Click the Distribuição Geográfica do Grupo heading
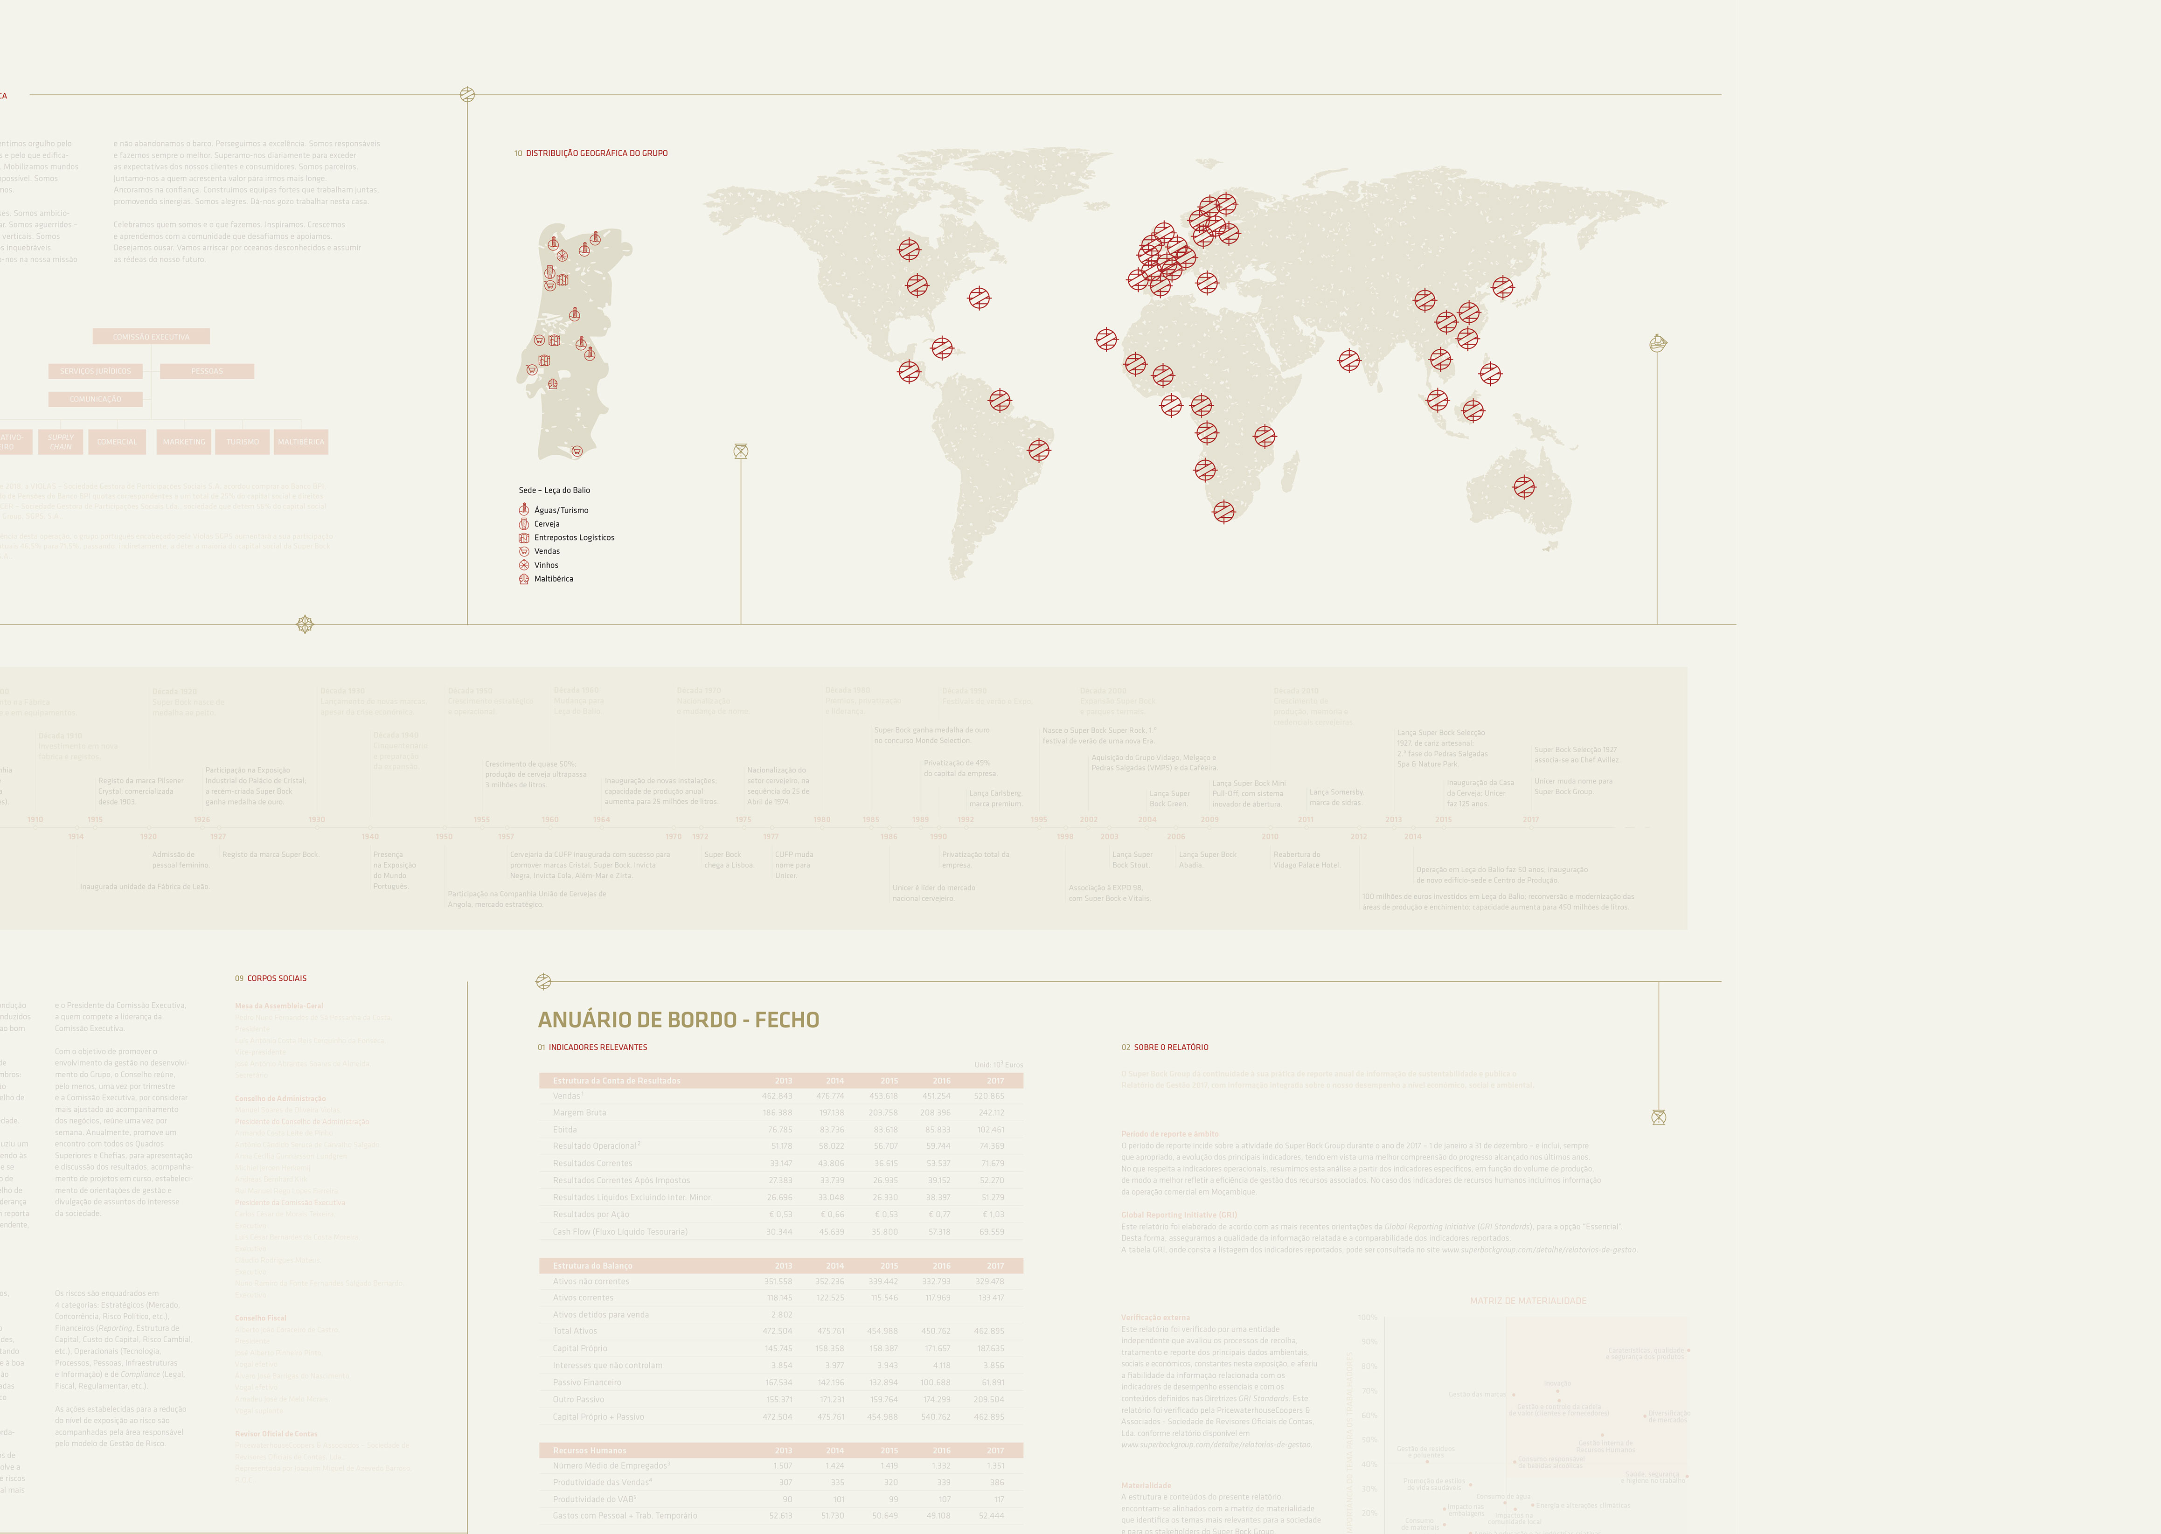The height and width of the screenshot is (1534, 2161). [x=596, y=153]
